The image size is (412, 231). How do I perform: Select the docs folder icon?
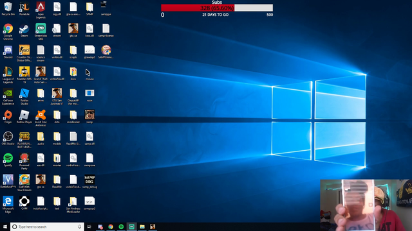[73, 74]
